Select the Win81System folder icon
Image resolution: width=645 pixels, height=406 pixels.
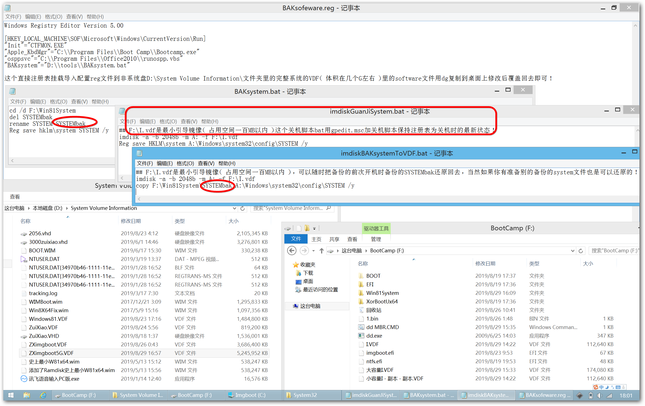[x=361, y=293]
